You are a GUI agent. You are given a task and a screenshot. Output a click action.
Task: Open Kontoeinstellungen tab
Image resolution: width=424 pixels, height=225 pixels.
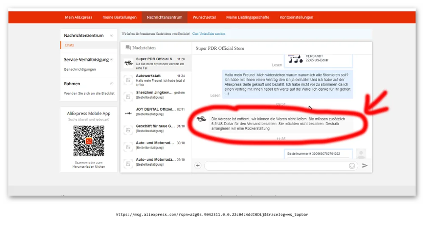click(x=296, y=17)
